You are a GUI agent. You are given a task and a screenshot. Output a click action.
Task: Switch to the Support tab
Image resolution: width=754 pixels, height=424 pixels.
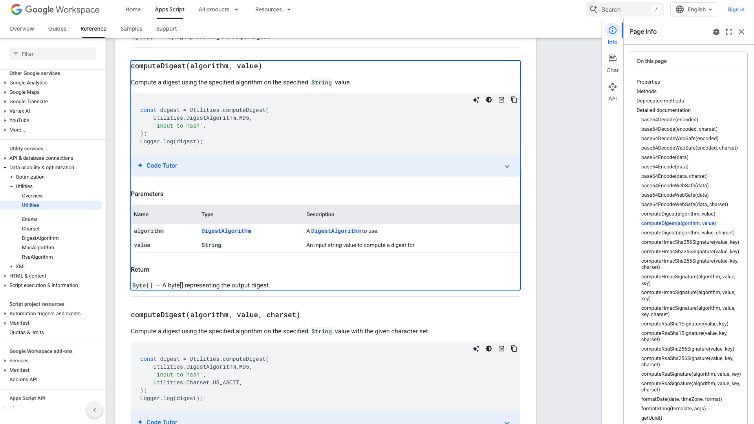(x=167, y=29)
